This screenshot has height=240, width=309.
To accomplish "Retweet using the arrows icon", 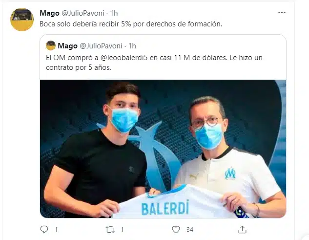I will tap(110, 230).
